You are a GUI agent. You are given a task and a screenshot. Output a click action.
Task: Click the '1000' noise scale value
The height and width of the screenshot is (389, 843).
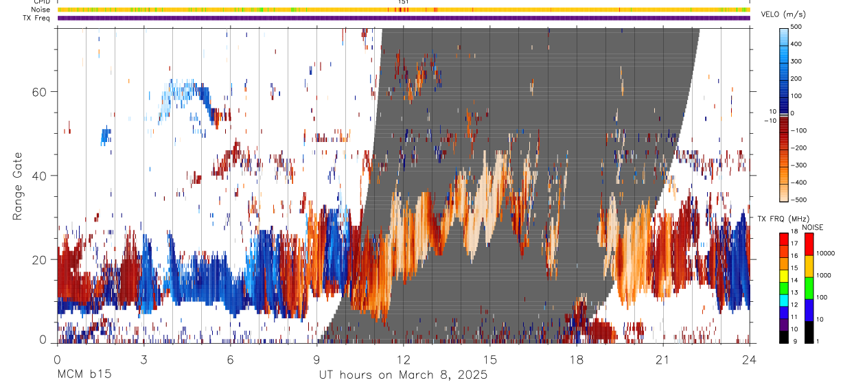[x=825, y=275]
